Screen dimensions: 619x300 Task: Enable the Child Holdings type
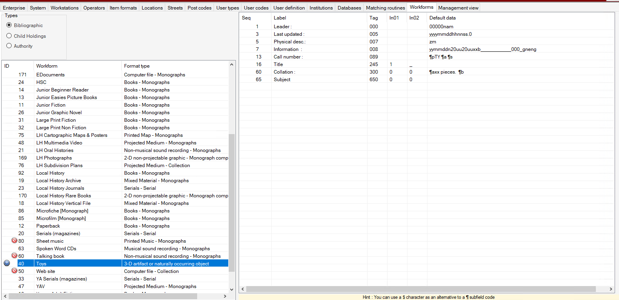[9, 36]
